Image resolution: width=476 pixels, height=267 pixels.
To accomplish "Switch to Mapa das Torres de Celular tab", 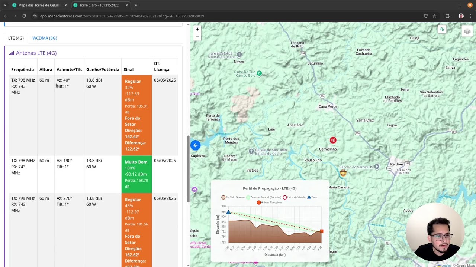I will [x=39, y=5].
